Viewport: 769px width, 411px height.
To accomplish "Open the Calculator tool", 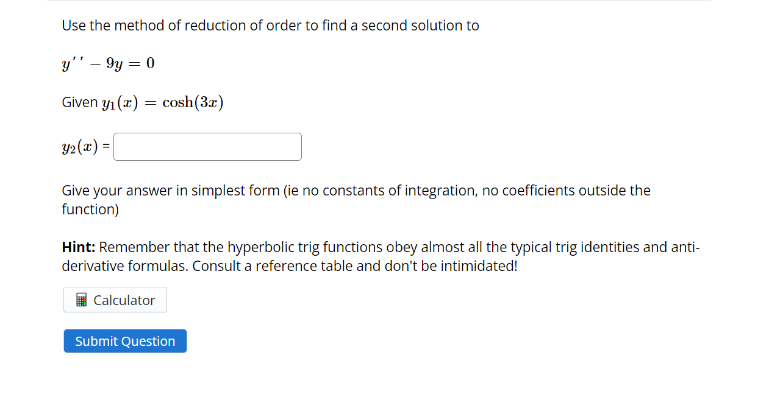I will pyautogui.click(x=115, y=300).
